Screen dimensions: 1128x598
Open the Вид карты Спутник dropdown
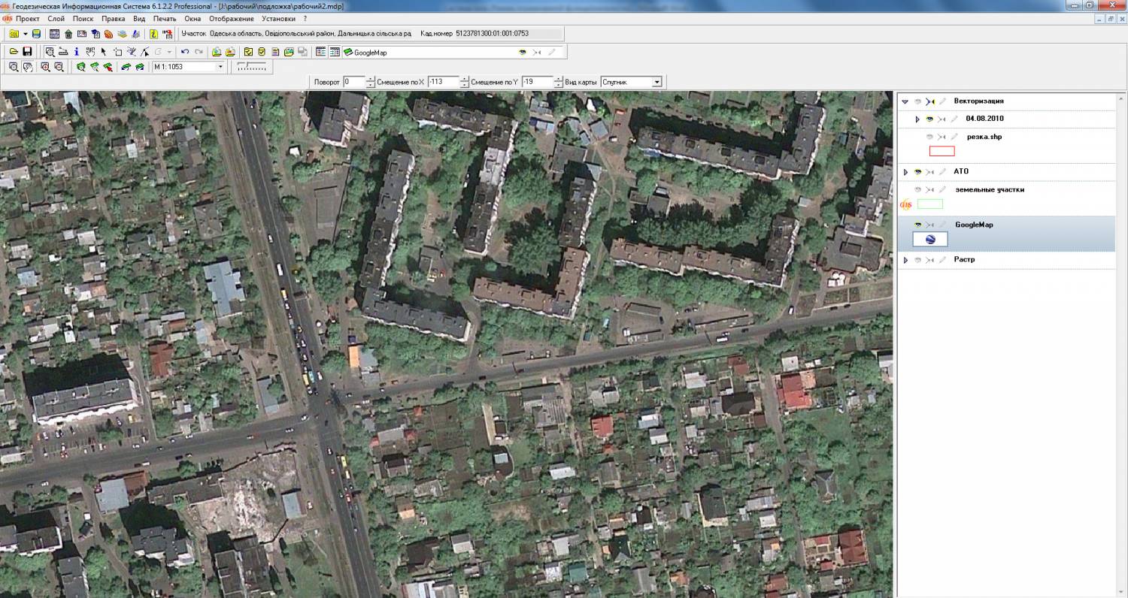[x=656, y=82]
